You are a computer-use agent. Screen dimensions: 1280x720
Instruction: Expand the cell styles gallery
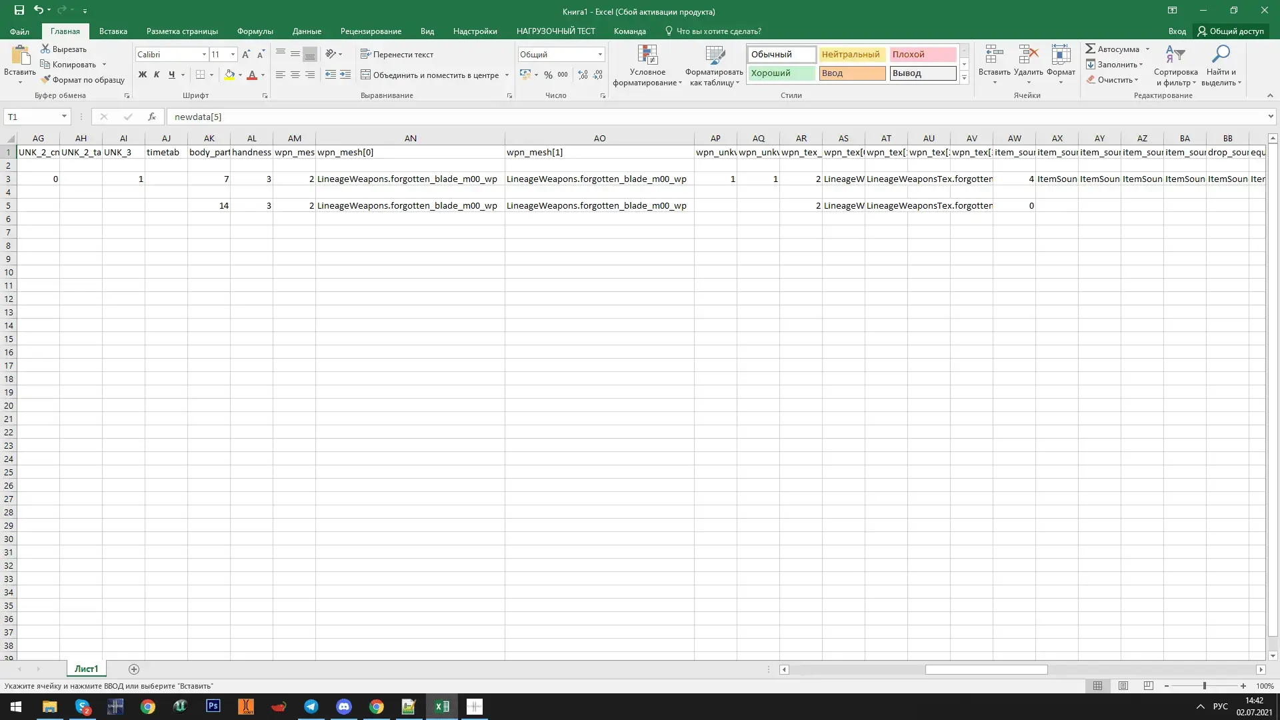[964, 77]
